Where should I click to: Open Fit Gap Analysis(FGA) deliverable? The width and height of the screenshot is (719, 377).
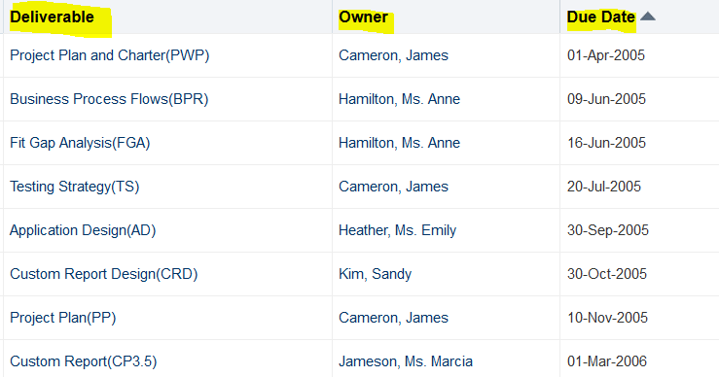click(80, 143)
